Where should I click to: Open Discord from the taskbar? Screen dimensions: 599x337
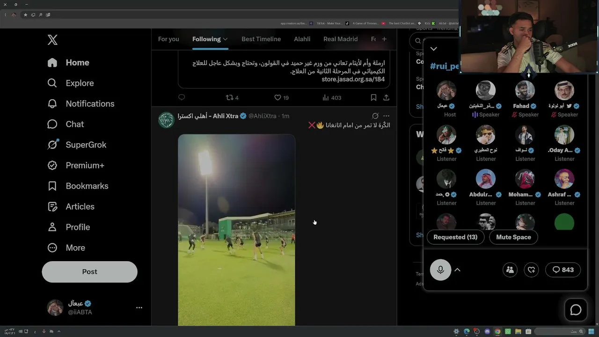[487, 331]
